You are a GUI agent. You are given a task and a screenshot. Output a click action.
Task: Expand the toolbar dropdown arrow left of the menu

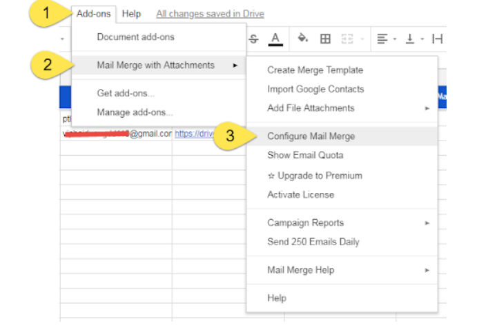pos(62,39)
